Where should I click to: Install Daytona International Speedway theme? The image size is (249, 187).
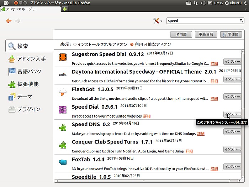tap(232, 79)
